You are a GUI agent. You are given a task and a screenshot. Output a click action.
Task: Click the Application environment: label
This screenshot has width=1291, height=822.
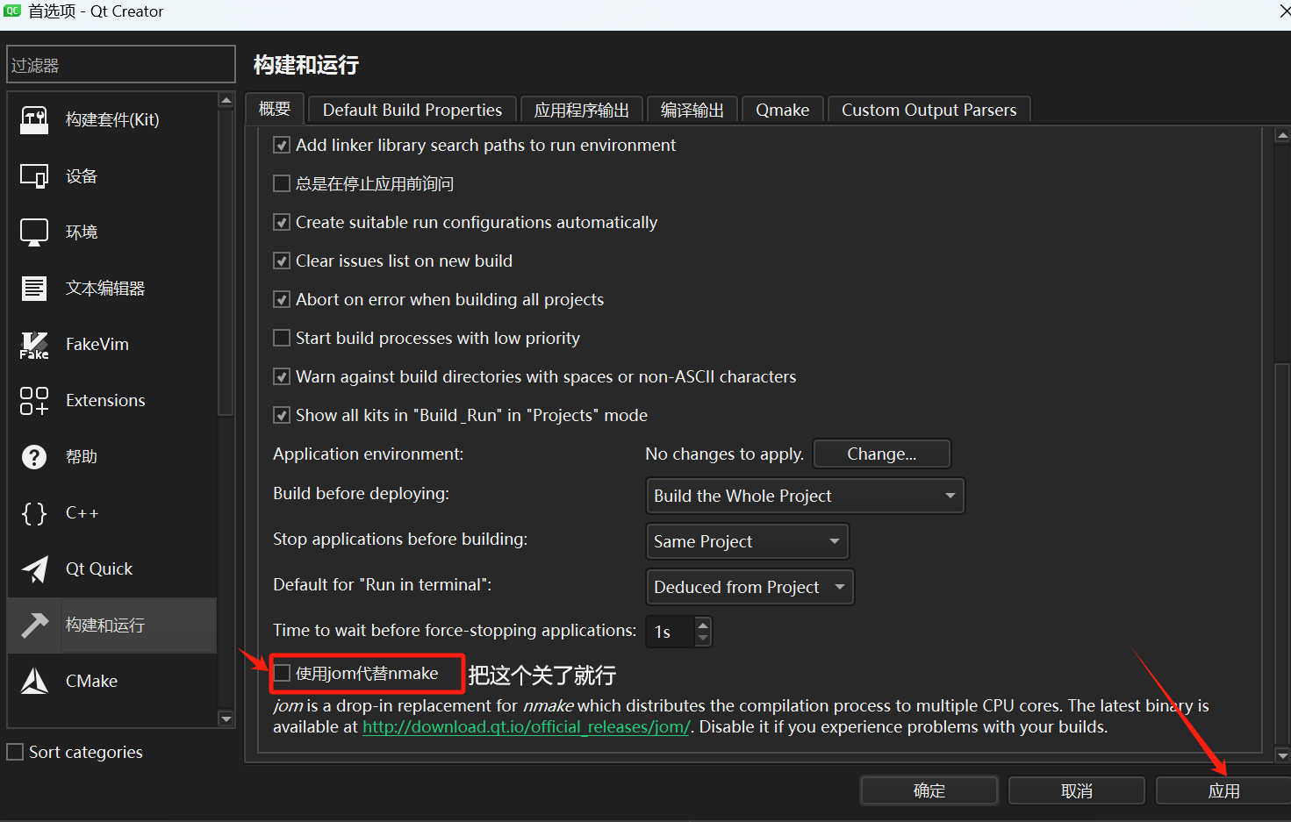tap(369, 454)
